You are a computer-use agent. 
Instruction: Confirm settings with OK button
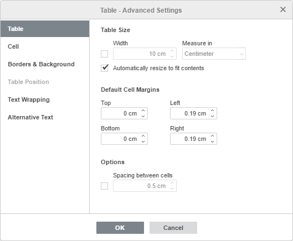click(120, 228)
